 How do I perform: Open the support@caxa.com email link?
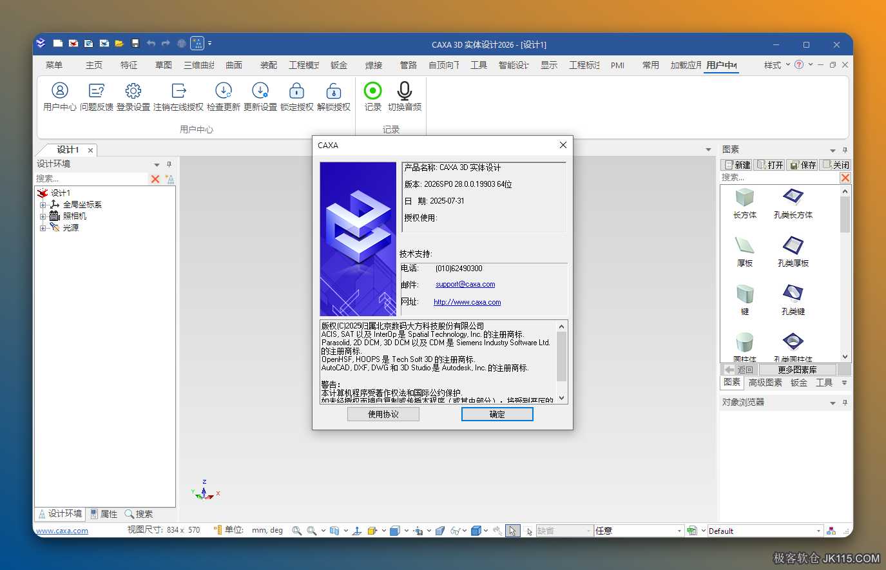(x=465, y=284)
